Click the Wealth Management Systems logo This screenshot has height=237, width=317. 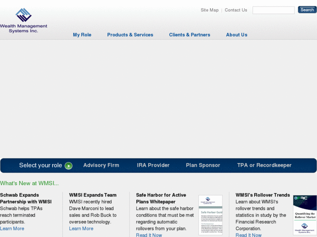tap(24, 20)
